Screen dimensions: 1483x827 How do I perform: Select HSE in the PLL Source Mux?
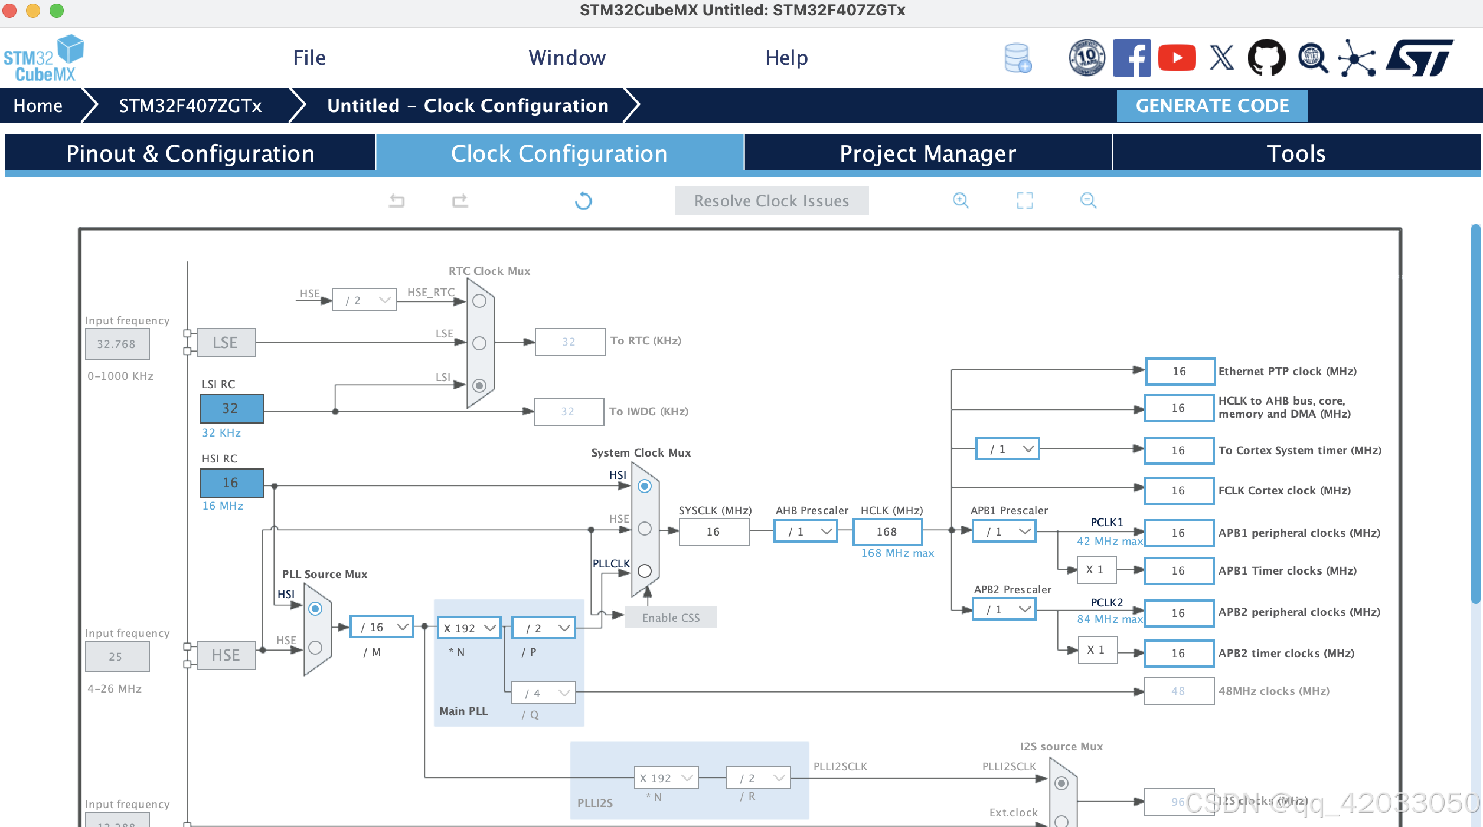click(315, 648)
